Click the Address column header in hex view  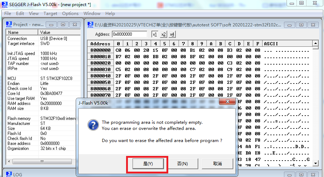(x=100, y=44)
